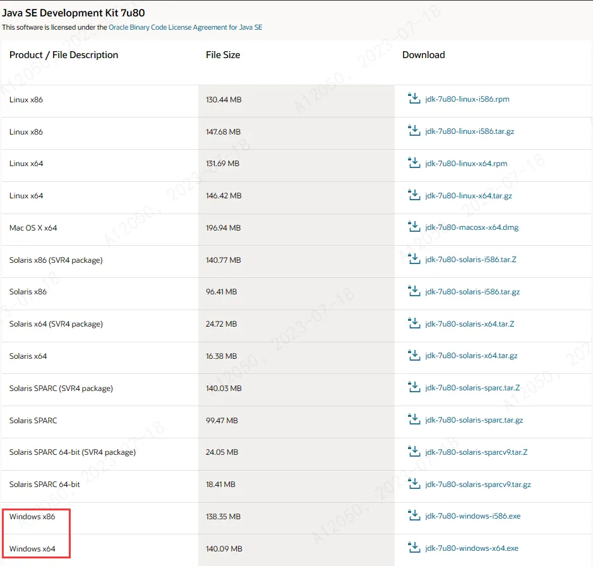Click the 140.09 MB file size
Screen dimensions: 593x566
click(224, 548)
